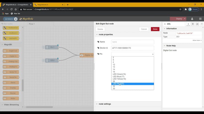Close the second Magicblocks.io tab

coord(63,5)
